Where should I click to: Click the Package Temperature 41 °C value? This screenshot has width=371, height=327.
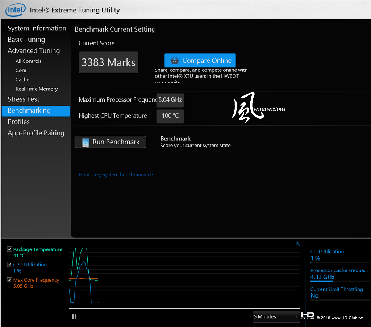click(x=19, y=256)
